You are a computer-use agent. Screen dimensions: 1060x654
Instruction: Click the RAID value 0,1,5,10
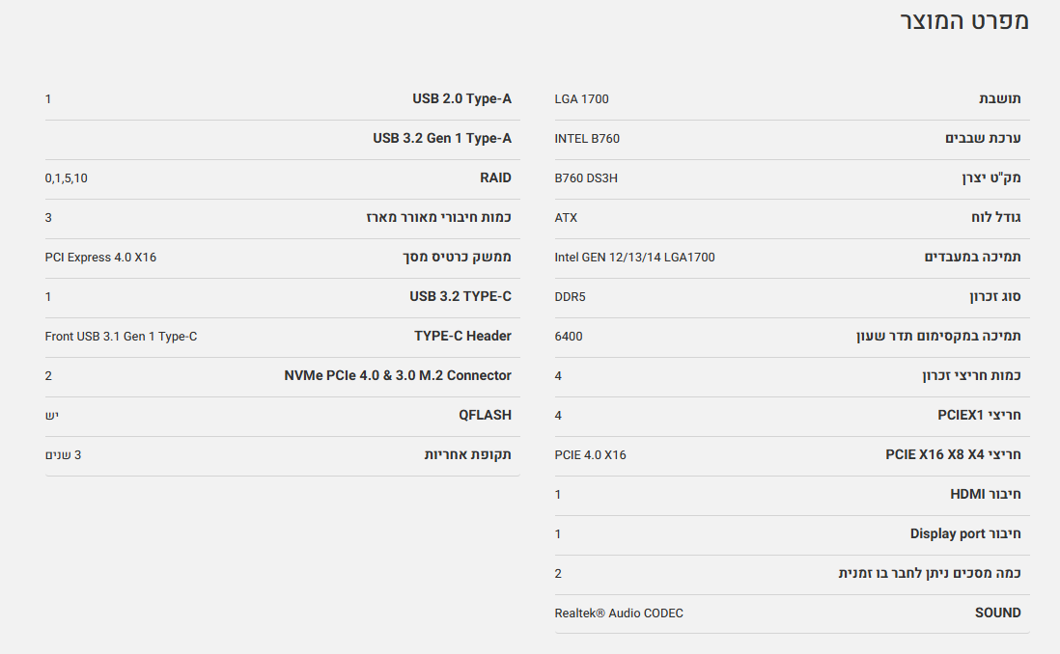click(x=66, y=178)
